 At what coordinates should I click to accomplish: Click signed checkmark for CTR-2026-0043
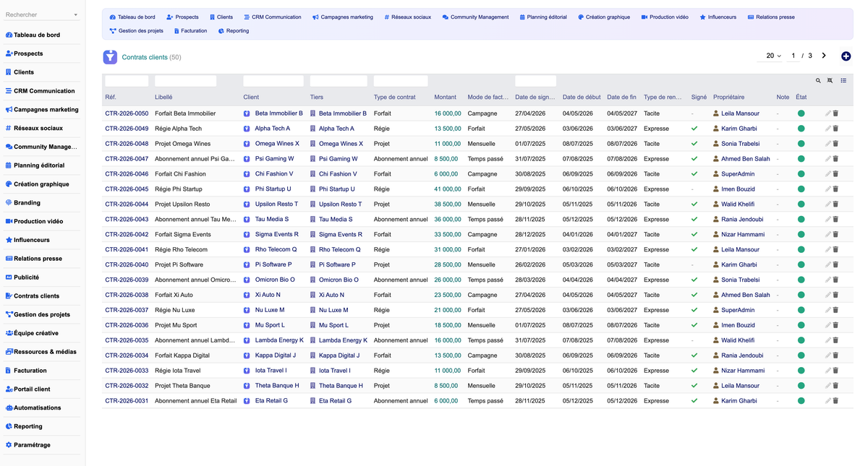pyautogui.click(x=694, y=220)
